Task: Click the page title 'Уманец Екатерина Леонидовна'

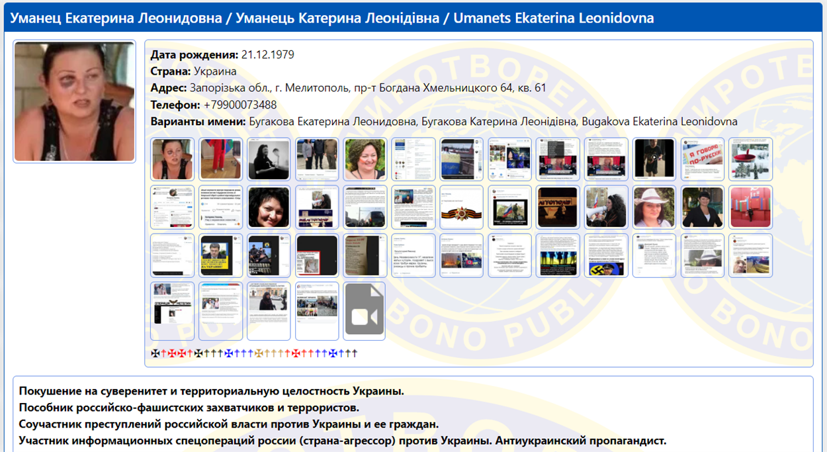Action: pos(116,18)
